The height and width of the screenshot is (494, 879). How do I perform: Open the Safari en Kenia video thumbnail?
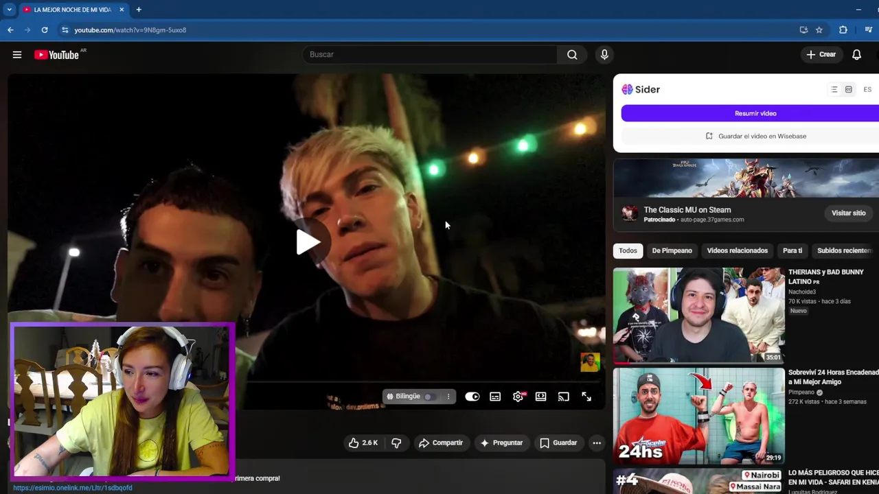coord(698,482)
